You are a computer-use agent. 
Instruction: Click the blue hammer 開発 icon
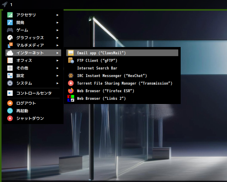tap(10, 22)
